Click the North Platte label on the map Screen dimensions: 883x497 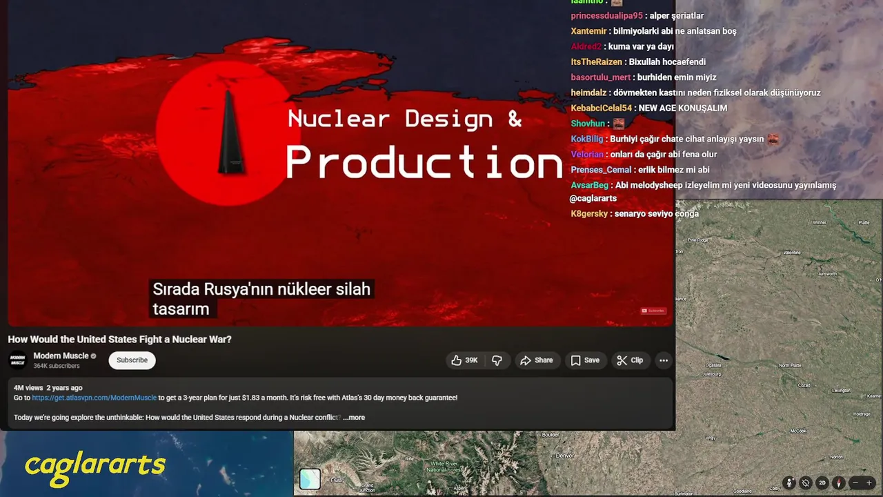(x=790, y=365)
